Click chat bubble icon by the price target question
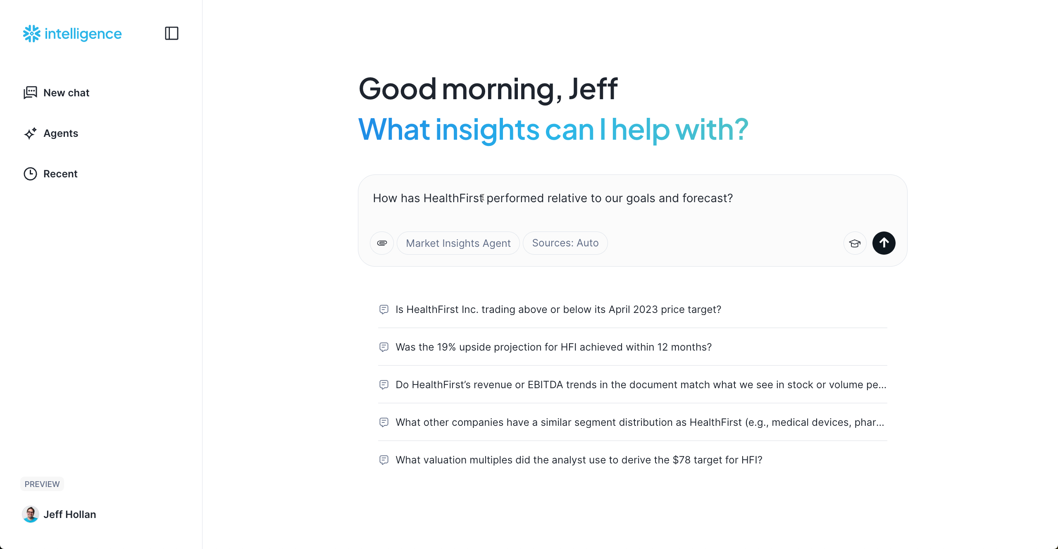Viewport: 1058px width, 549px height. pos(384,309)
